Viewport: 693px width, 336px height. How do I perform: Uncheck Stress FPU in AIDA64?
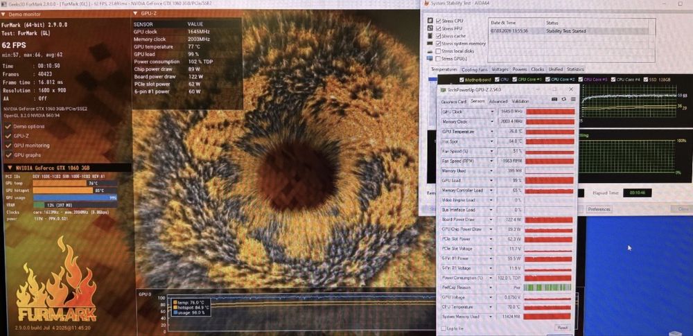click(438, 28)
